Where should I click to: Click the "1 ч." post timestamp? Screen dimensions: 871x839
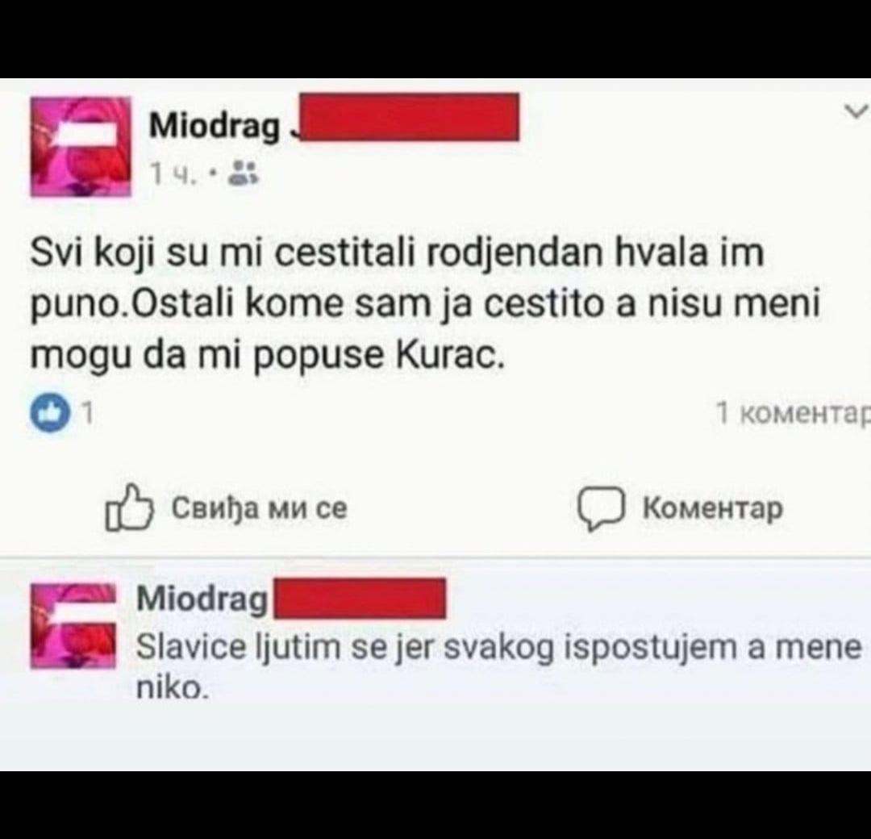[174, 174]
